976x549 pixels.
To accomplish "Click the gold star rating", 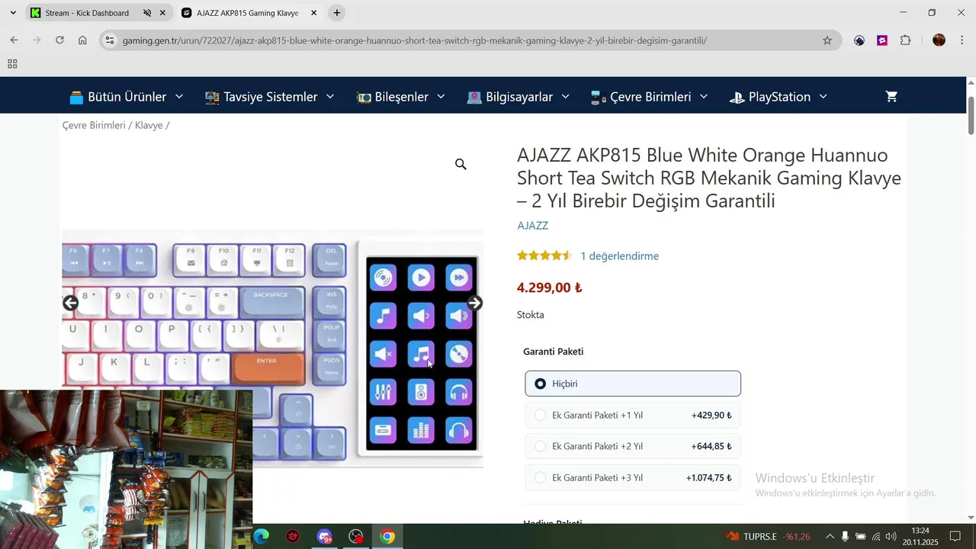I will 544,255.
